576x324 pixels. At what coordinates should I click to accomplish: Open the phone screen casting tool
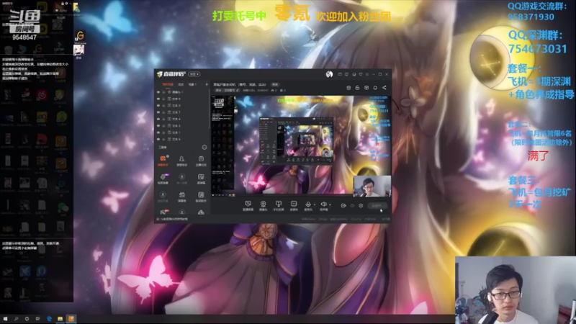[x=279, y=205]
